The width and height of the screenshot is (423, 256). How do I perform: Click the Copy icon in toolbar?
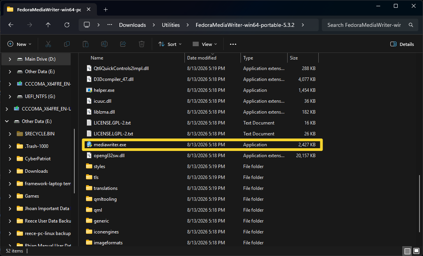(x=67, y=44)
